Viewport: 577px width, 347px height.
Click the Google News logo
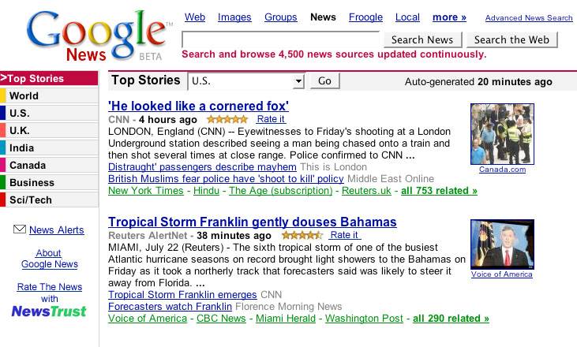coord(96,36)
